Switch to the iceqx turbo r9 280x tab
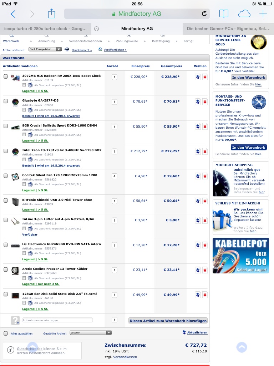This screenshot has width=274, height=366. point(45,29)
